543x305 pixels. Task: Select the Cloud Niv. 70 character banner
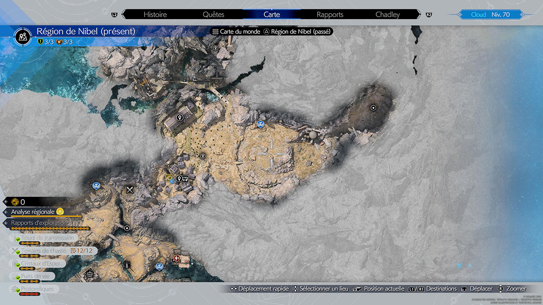point(493,14)
